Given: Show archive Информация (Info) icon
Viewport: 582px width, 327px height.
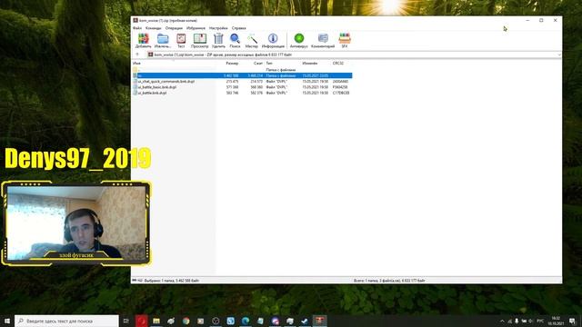Looking at the screenshot, I should coord(273,40).
